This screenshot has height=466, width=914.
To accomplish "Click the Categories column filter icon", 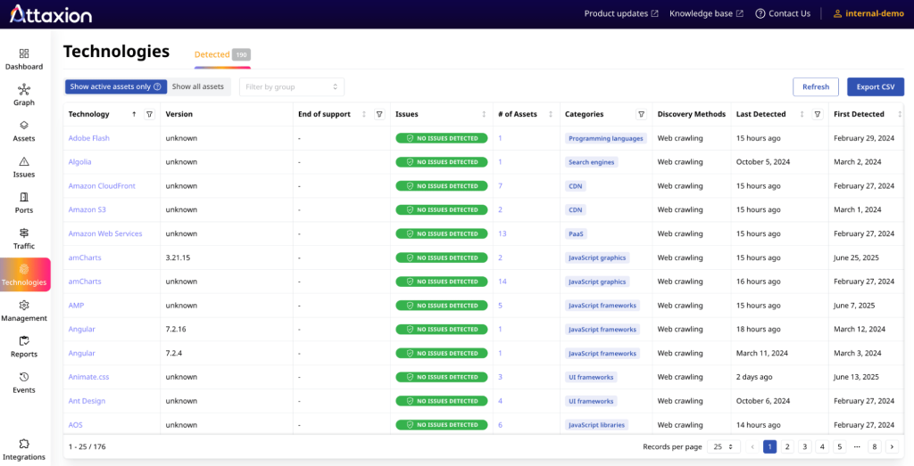I will click(641, 114).
